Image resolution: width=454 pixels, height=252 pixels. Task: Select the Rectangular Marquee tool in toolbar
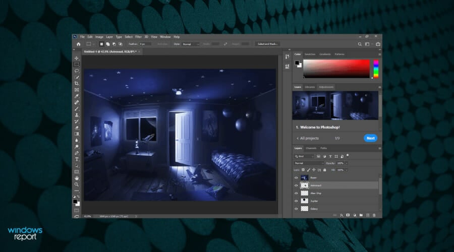[77, 65]
